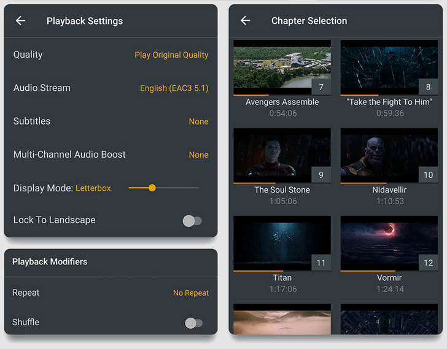Open the Play Original Quality option
The image size is (447, 349).
pos(171,55)
